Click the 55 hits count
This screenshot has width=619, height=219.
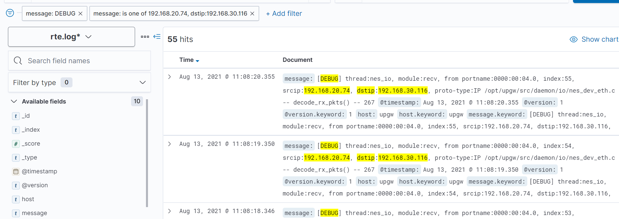click(x=180, y=39)
